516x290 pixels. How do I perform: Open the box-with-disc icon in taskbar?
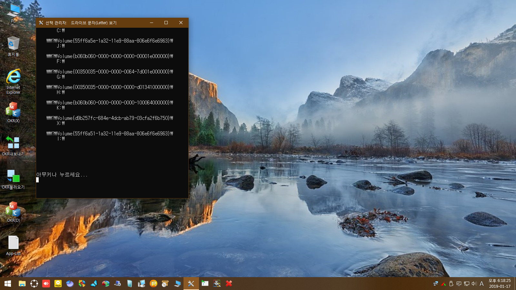(x=165, y=284)
